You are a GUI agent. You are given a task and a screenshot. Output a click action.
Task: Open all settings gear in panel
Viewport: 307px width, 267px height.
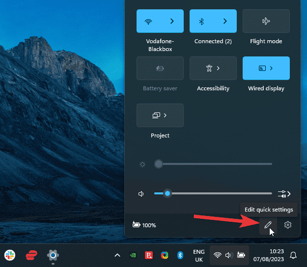tap(288, 225)
